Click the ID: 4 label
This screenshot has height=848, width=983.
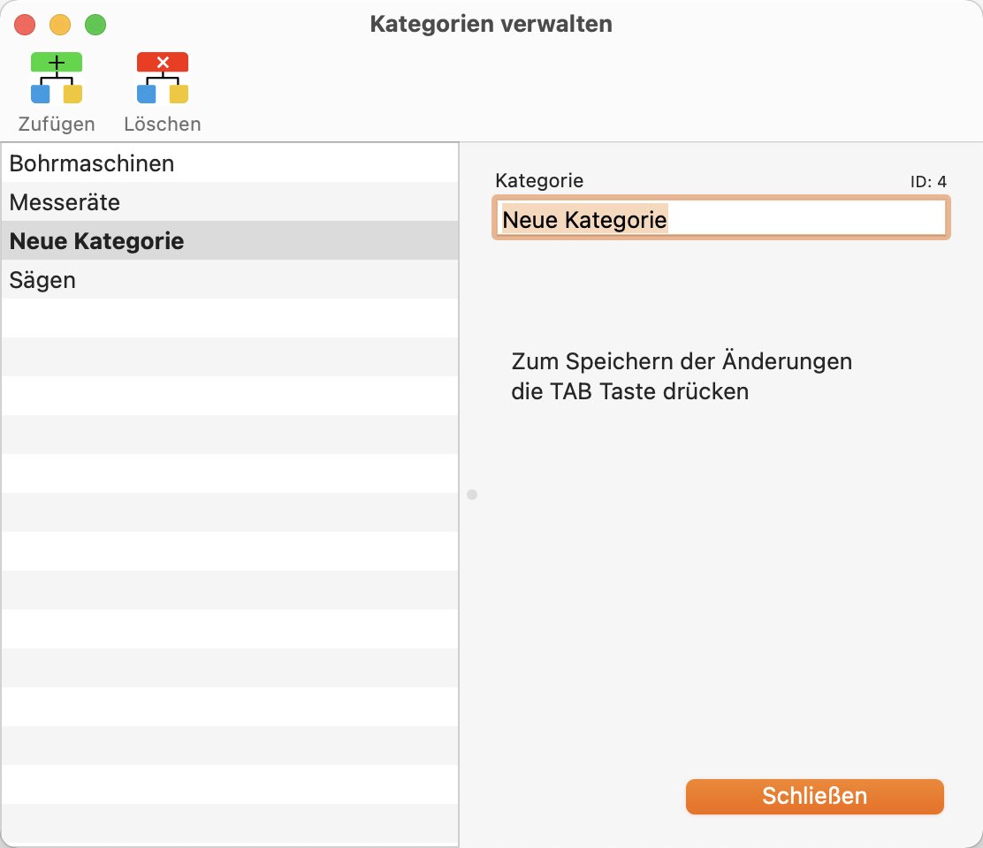coord(928,182)
